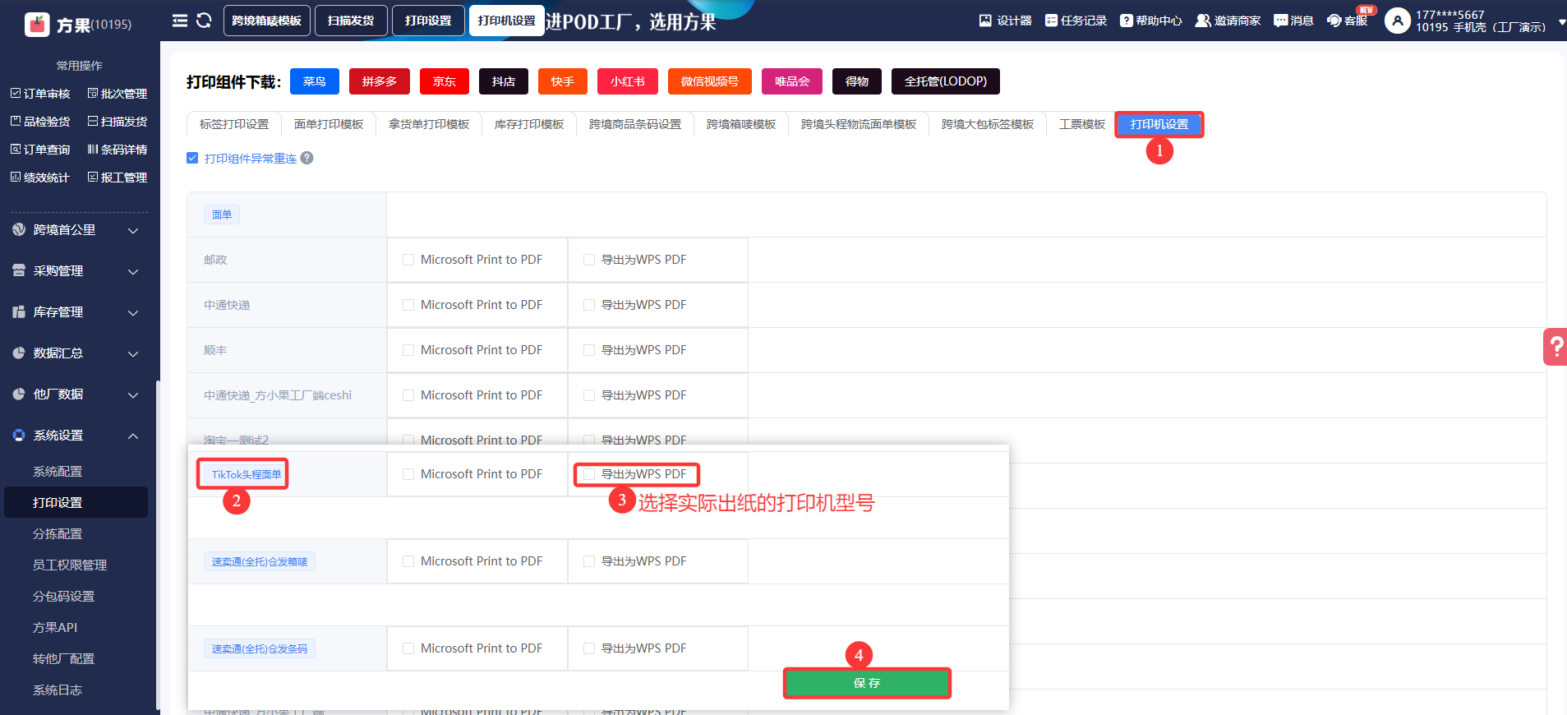Click the 速卖通(全托)仓发箱唛 tag

260,561
